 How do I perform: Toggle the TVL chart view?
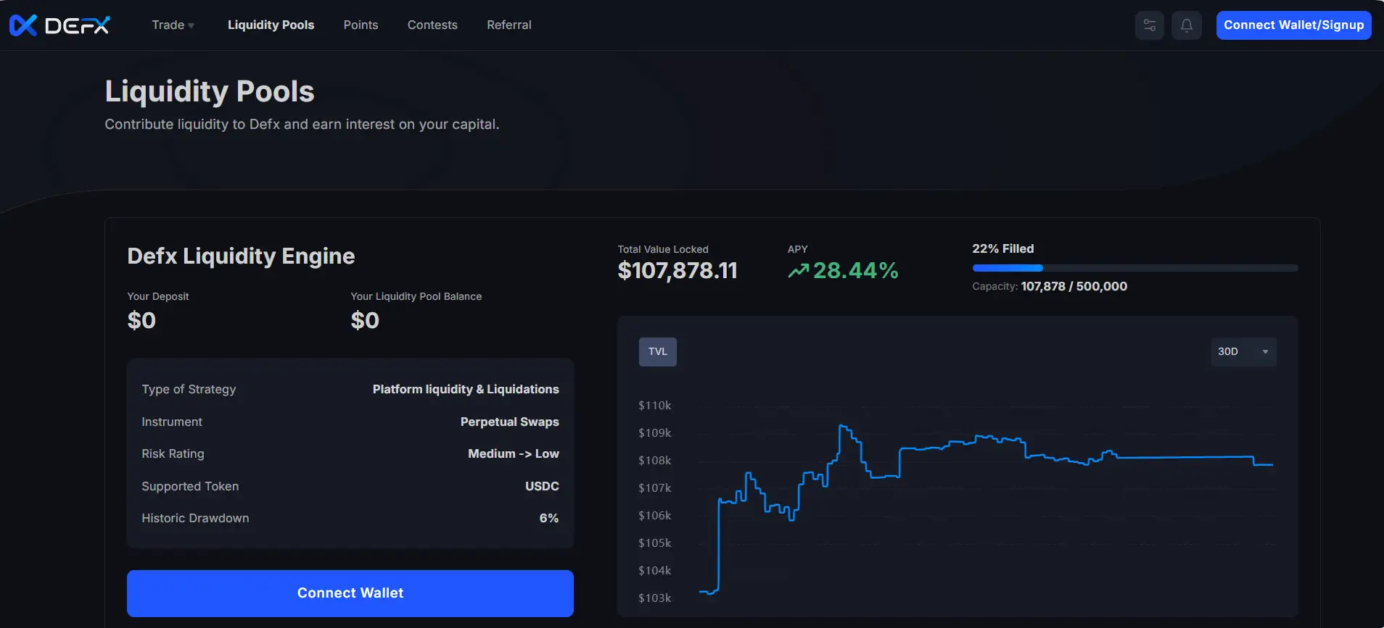pyautogui.click(x=657, y=352)
